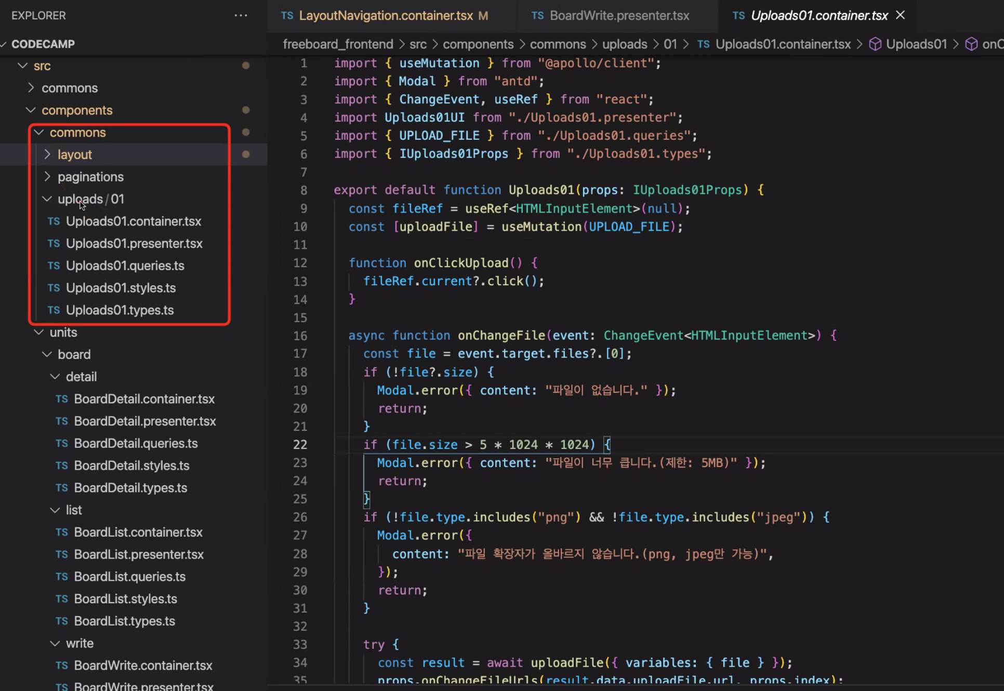Image resolution: width=1004 pixels, height=691 pixels.
Task: Click the TS icon of BoardList.types.ts
Action: 62,621
